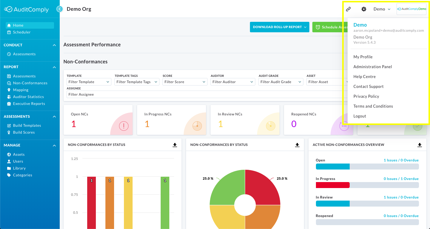Click In Progress '0 Issues / 1 Overdue' link
This screenshot has width=430, height=229.
401,179
